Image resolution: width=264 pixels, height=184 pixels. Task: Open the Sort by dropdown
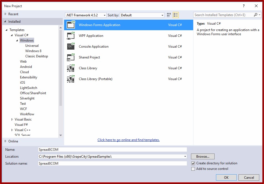pos(142,15)
